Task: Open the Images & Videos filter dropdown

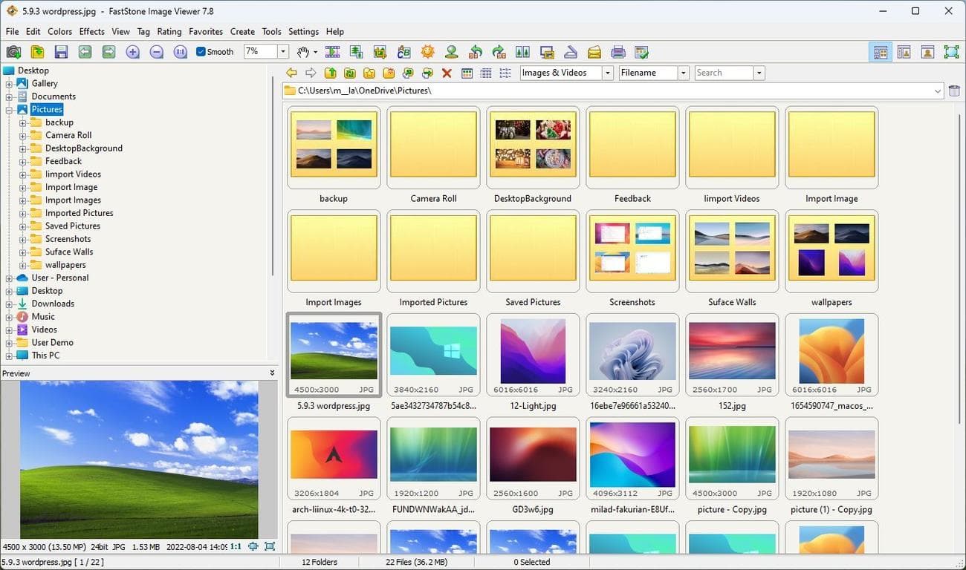Action: tap(606, 73)
